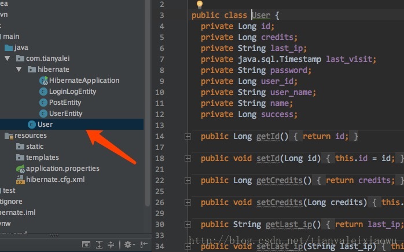This screenshot has width=404, height=252.
Task: Collapse the com.tianyalei package node
Action: [8, 59]
